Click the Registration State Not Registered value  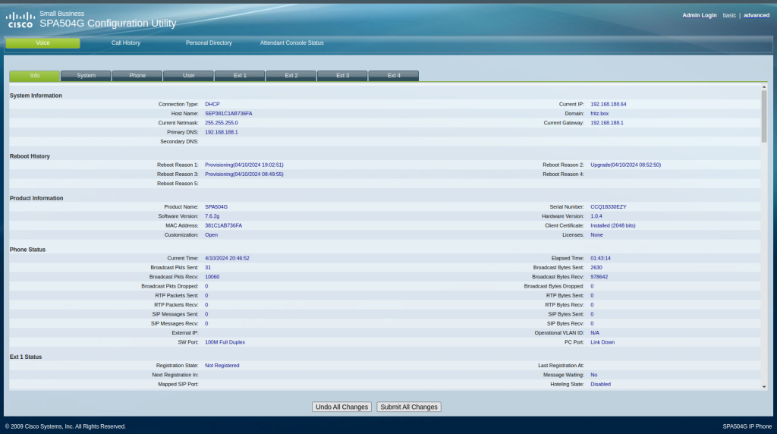coord(222,366)
